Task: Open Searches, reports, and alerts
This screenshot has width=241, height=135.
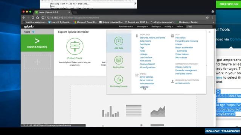Action: [x=152, y=37]
